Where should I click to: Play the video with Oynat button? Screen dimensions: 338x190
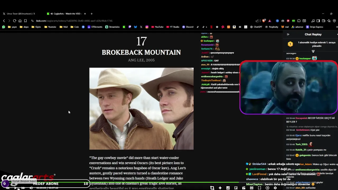(x=16, y=188)
